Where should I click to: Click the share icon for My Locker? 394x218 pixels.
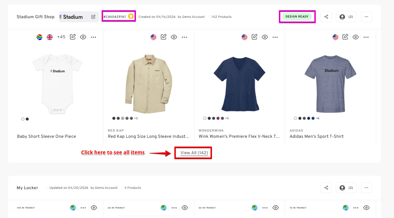[x=326, y=188]
